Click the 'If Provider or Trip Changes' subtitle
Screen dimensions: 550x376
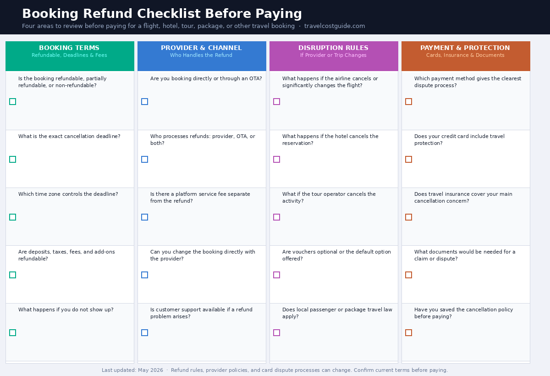coord(333,55)
